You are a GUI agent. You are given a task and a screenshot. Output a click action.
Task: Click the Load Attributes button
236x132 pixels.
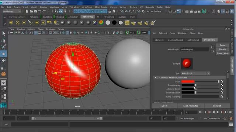[191, 106]
